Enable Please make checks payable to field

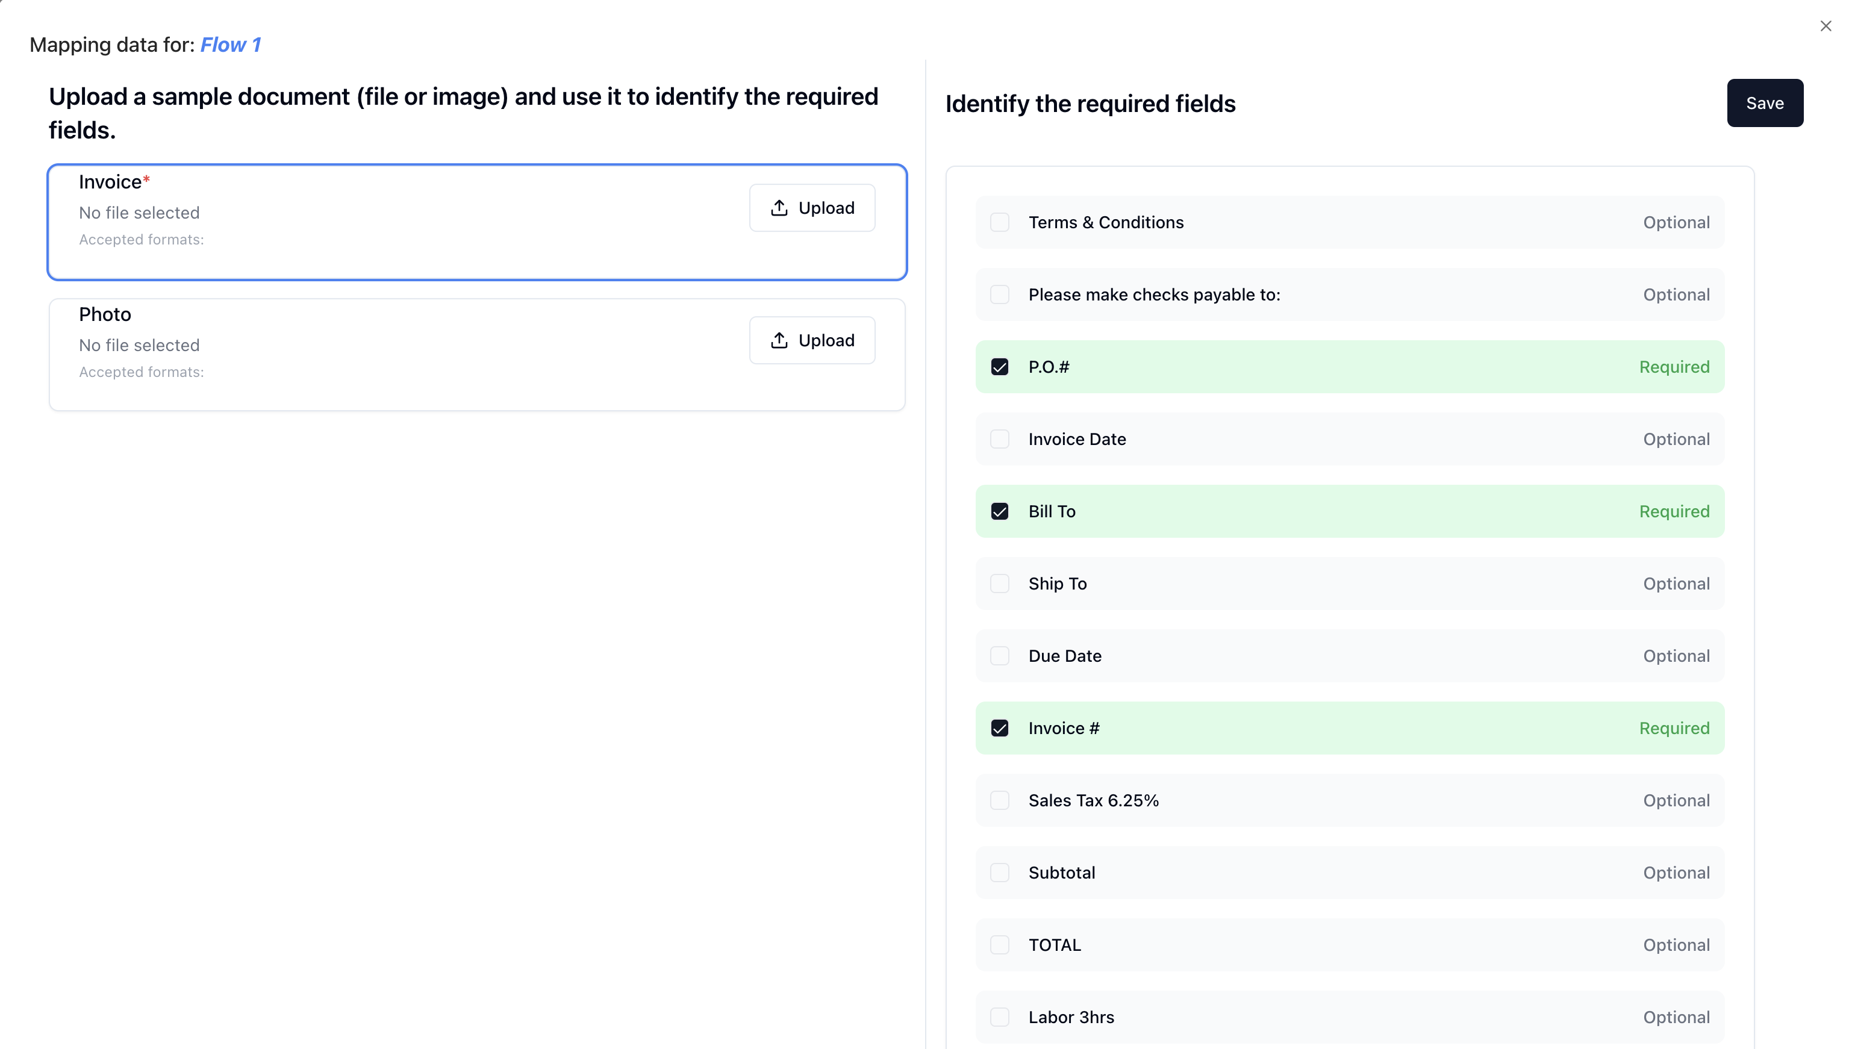pyautogui.click(x=999, y=294)
